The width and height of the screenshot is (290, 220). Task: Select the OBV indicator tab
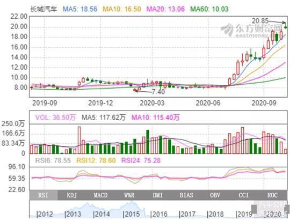tap(215, 195)
